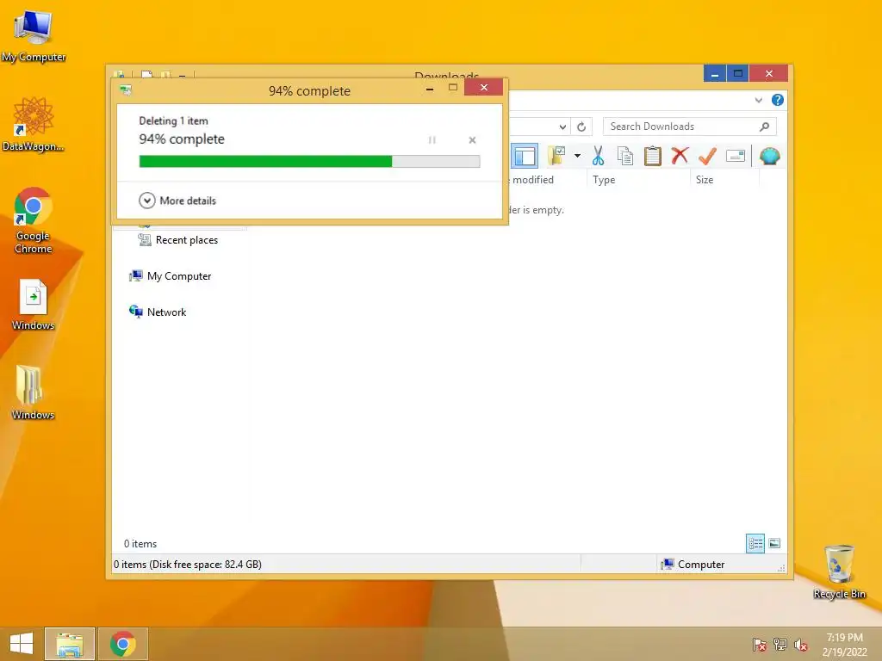Open the folder options toolbar icon

click(x=556, y=157)
